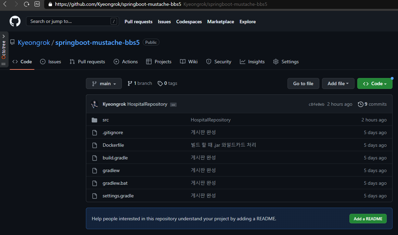The height and width of the screenshot is (235, 398).
Task: Click Pull requests in top navigation
Action: click(x=138, y=22)
